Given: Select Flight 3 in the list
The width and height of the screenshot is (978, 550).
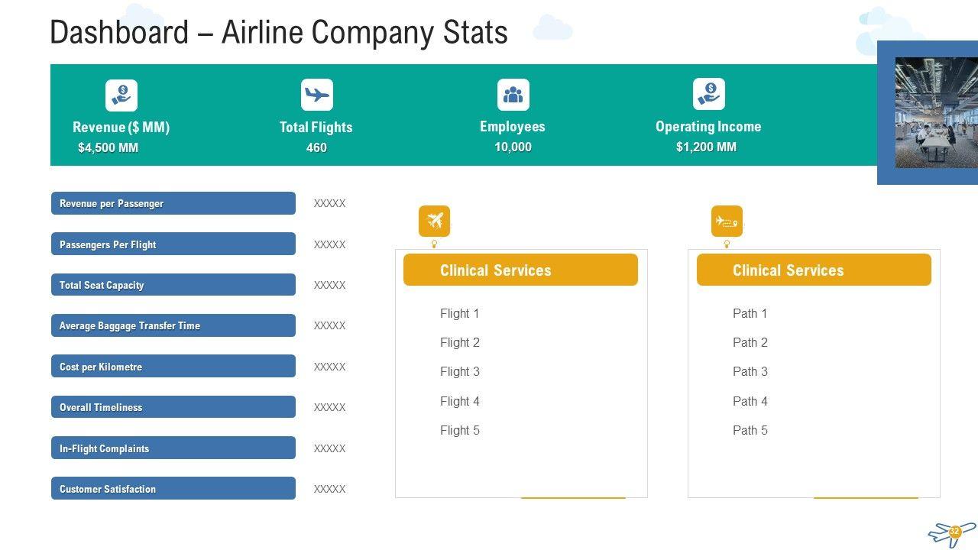Looking at the screenshot, I should (x=460, y=372).
